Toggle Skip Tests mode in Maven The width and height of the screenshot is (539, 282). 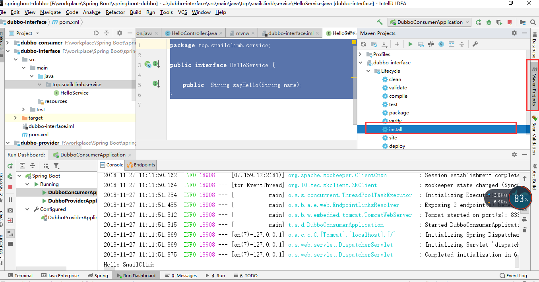pos(441,44)
